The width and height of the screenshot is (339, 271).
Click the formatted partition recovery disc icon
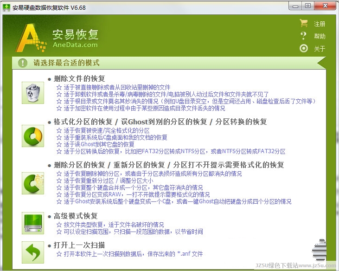click(33, 136)
